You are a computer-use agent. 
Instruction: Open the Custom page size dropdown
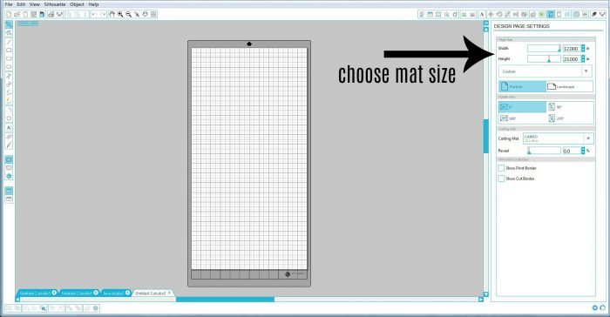click(546, 71)
